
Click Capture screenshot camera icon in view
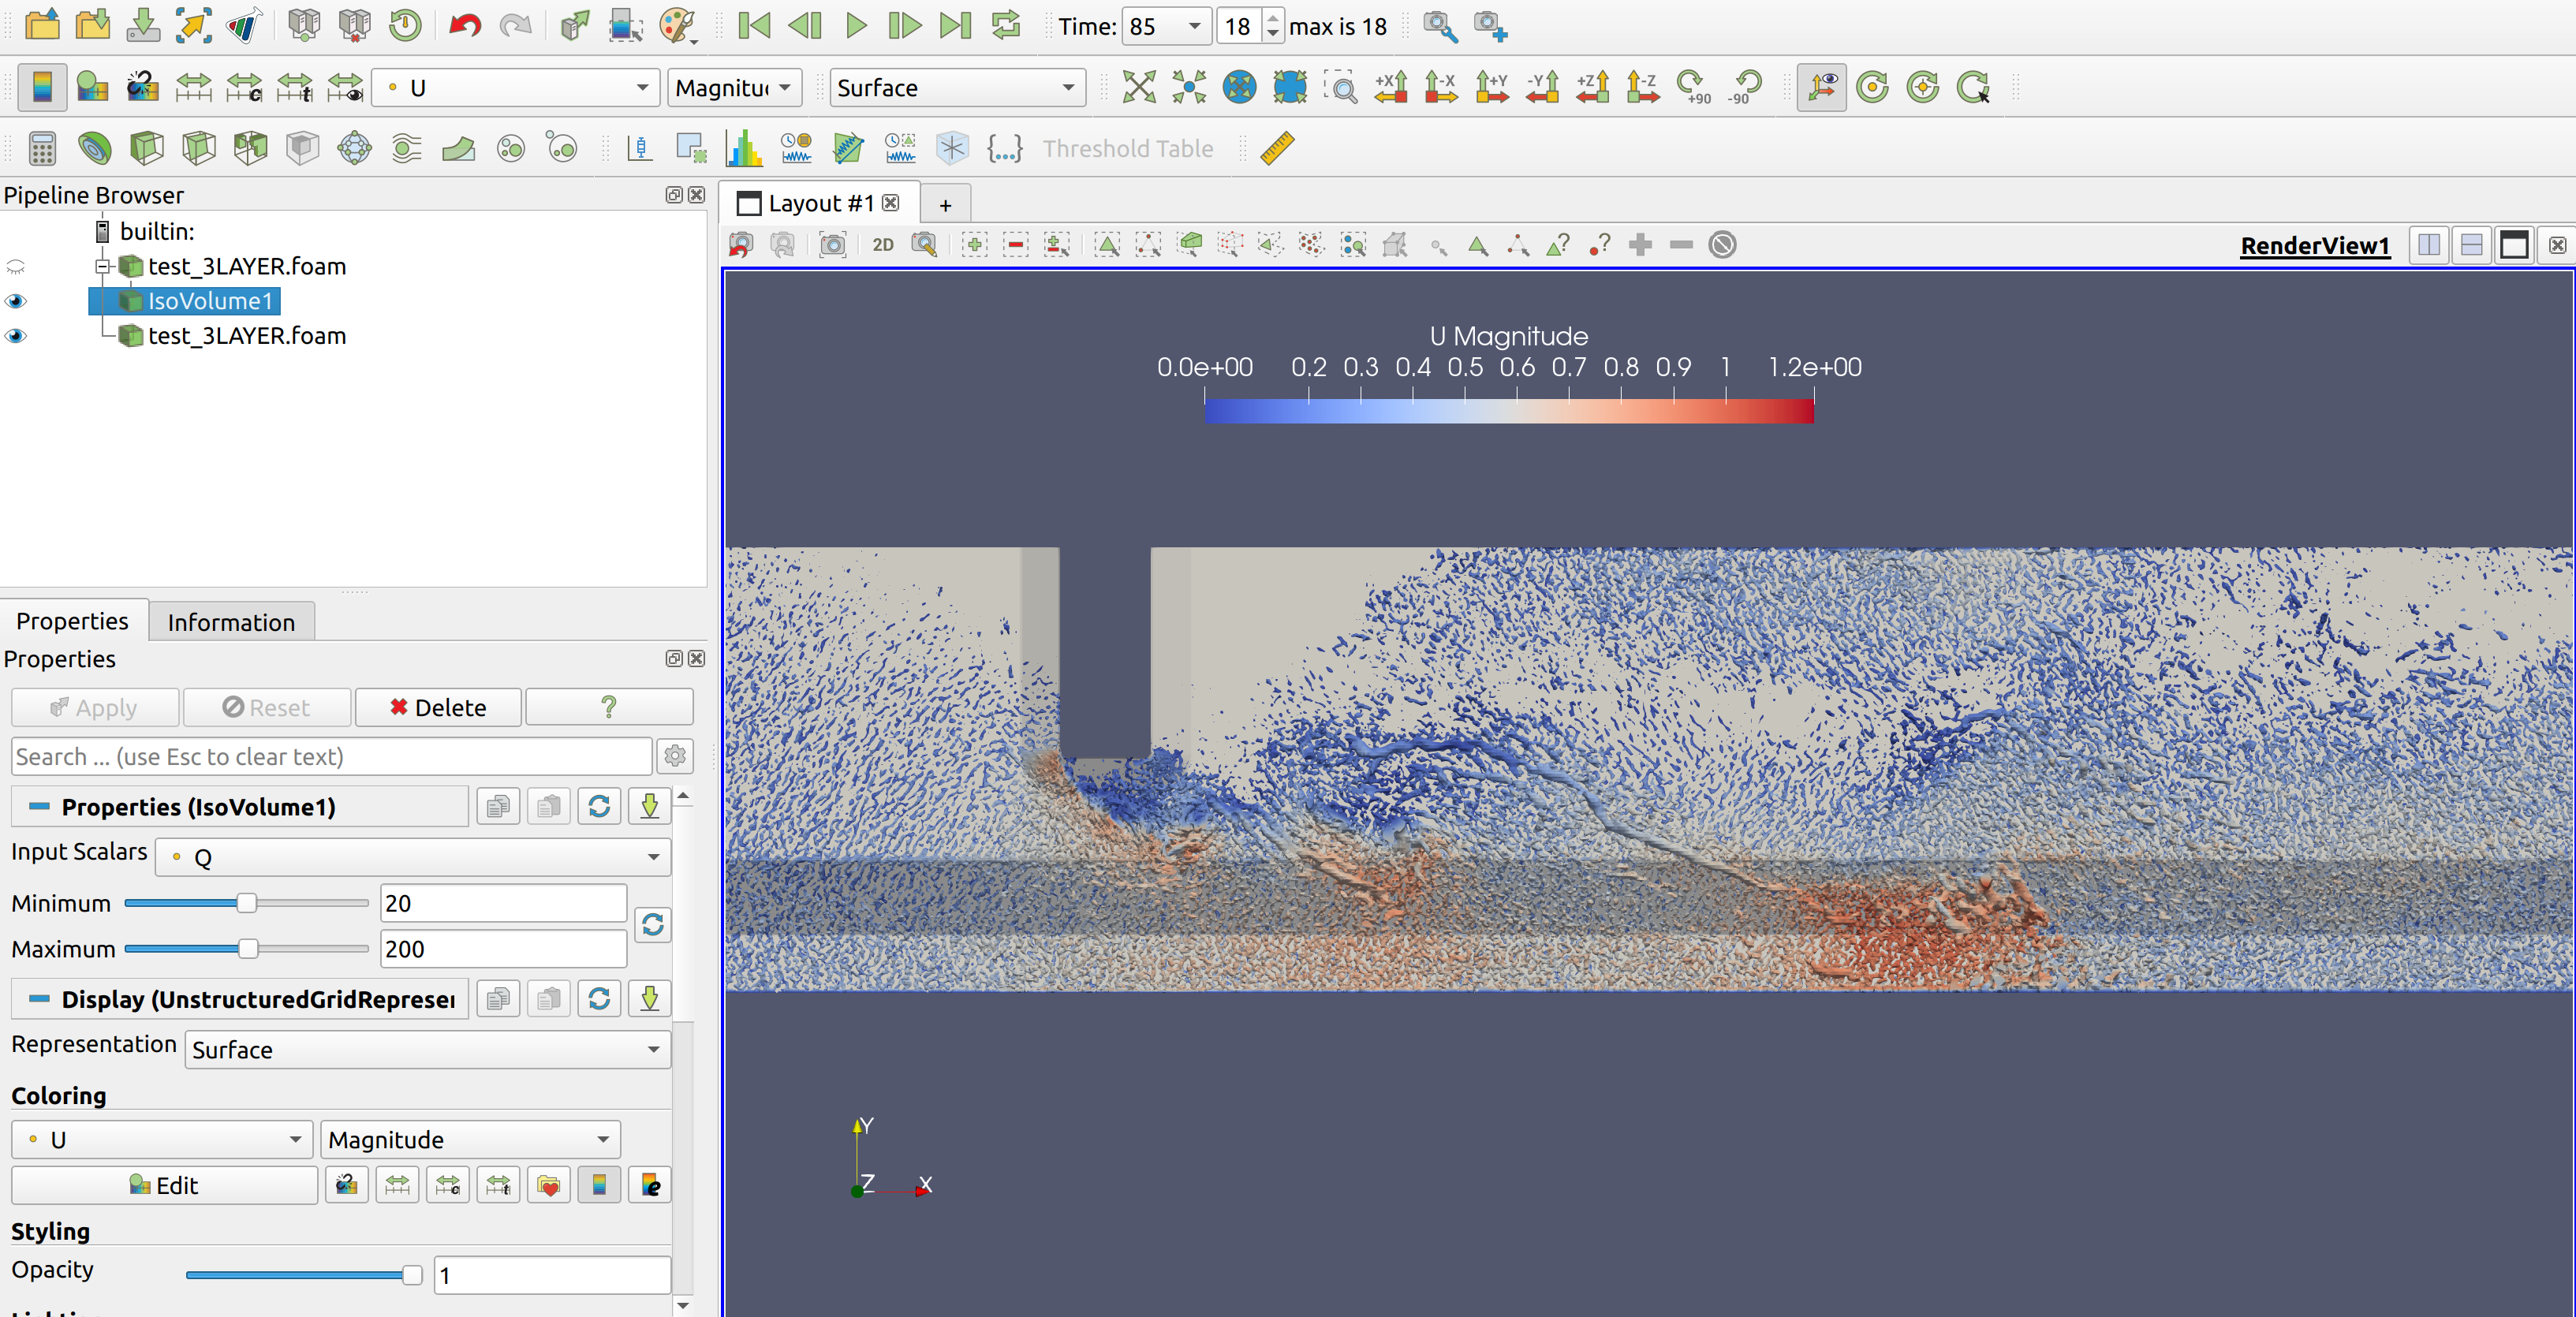(x=832, y=245)
